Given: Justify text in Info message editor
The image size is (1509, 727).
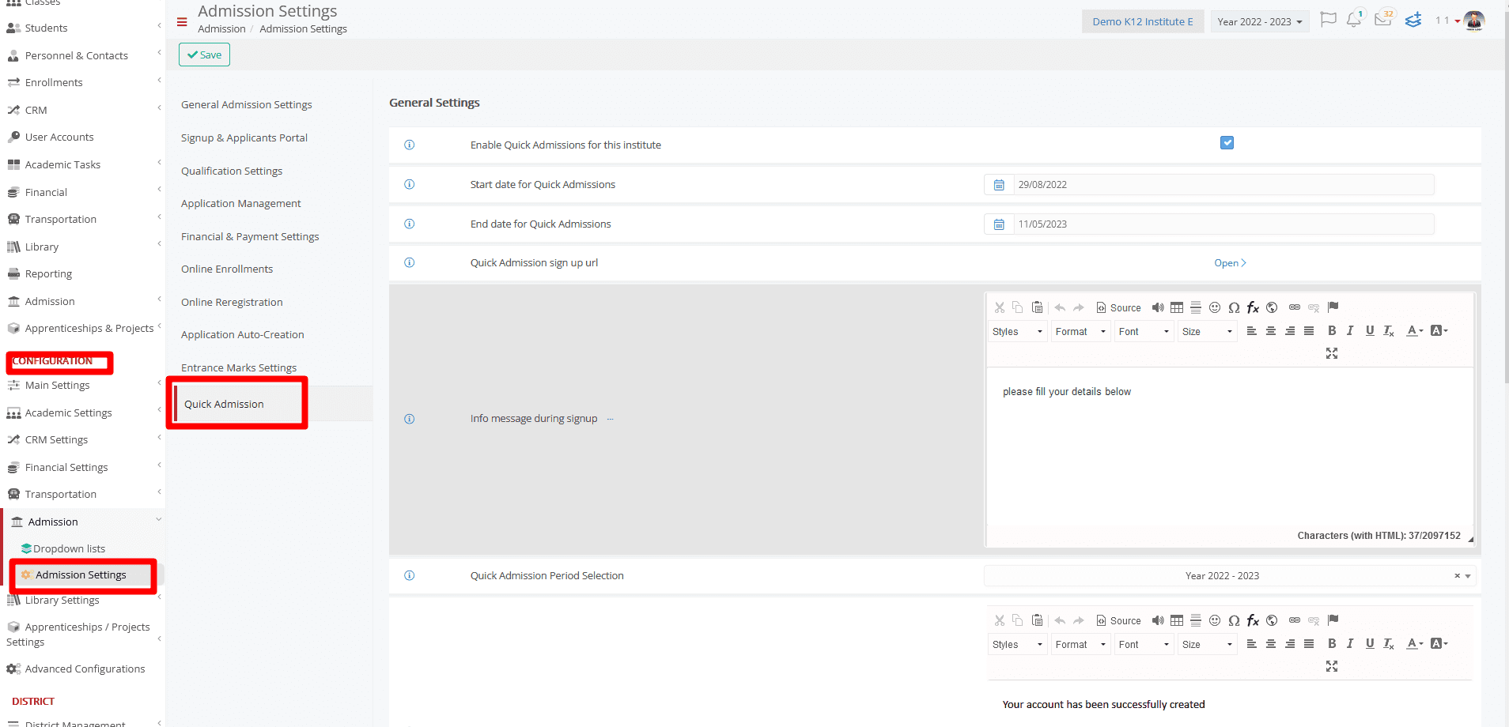Looking at the screenshot, I should coord(1309,331).
